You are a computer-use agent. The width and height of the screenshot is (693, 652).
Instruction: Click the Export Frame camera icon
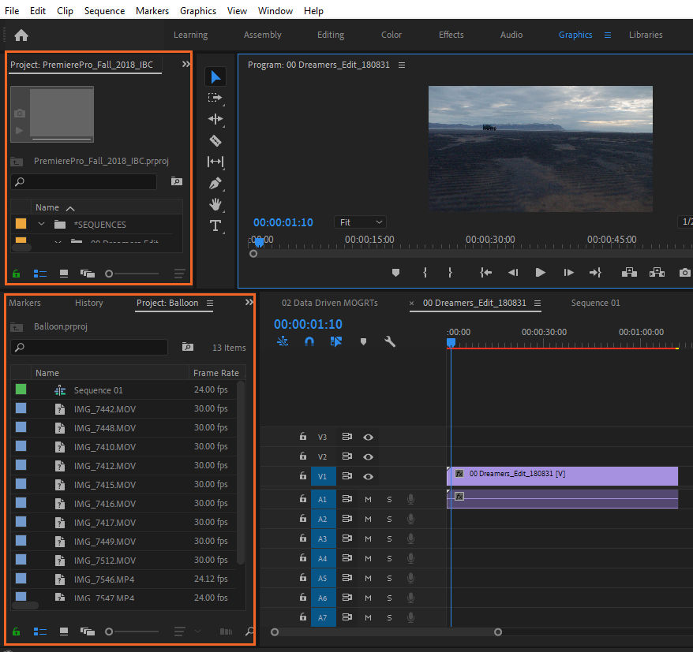click(684, 272)
